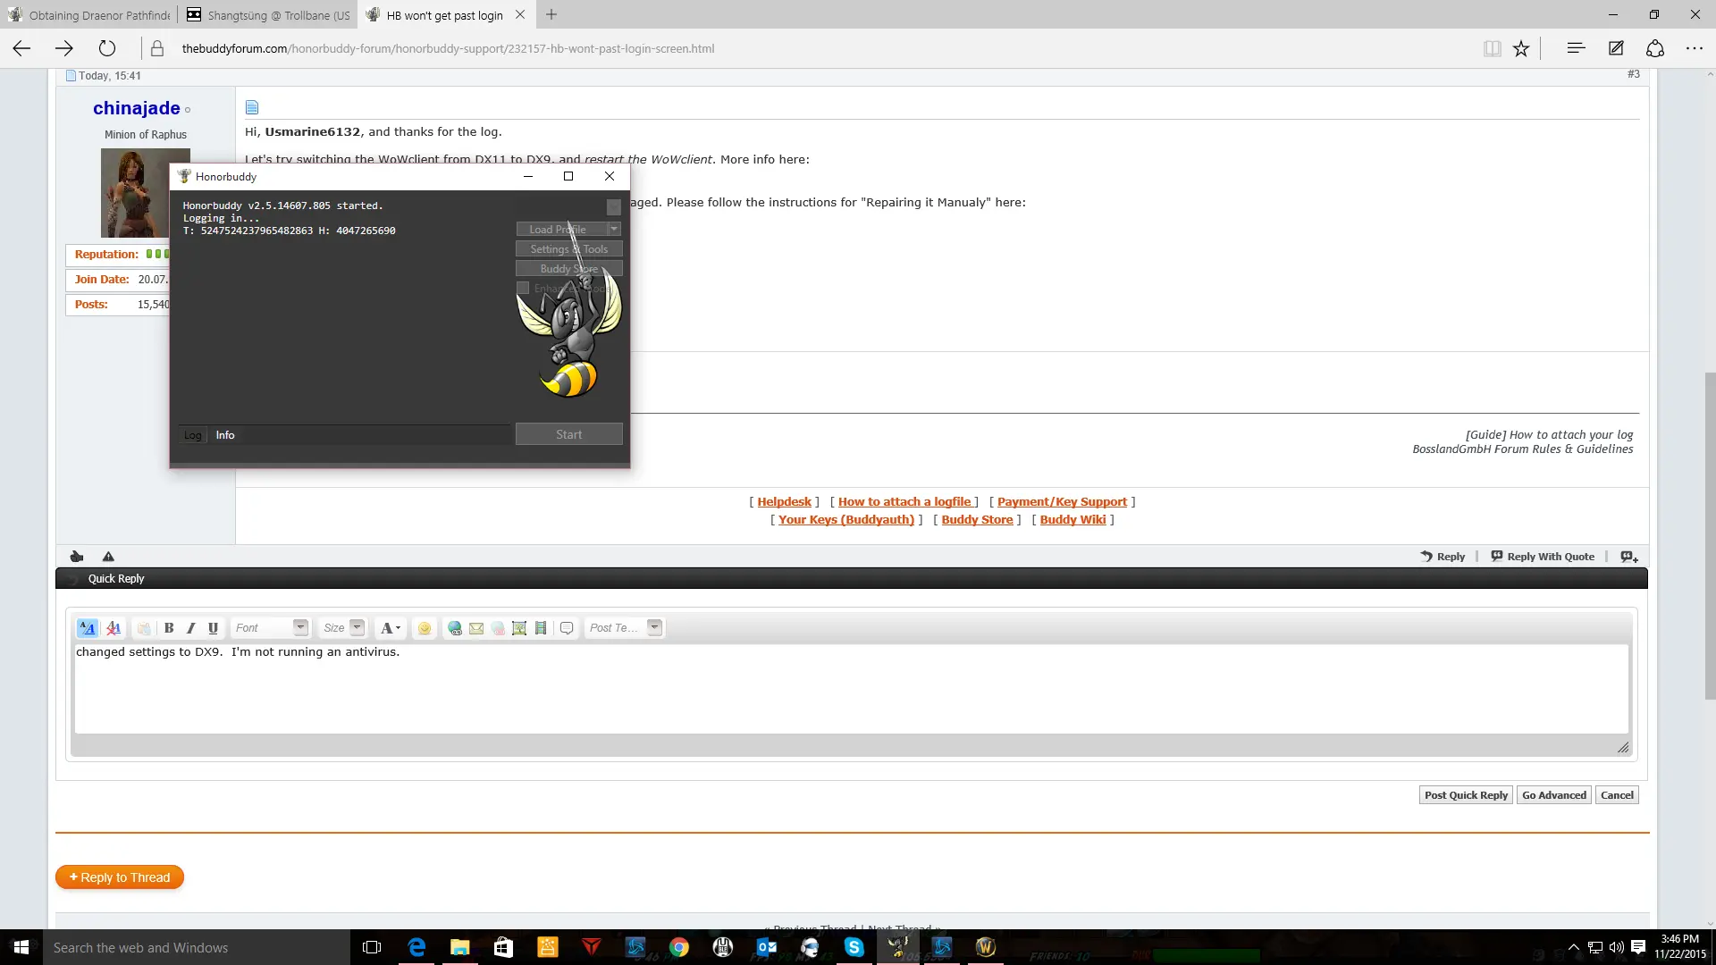Screen dimensions: 1716x965
Task: Toggle multi-quote for this post
Action: click(1629, 557)
